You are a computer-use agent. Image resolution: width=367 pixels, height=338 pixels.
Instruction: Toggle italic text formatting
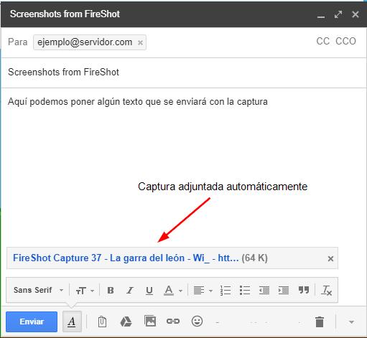point(130,290)
